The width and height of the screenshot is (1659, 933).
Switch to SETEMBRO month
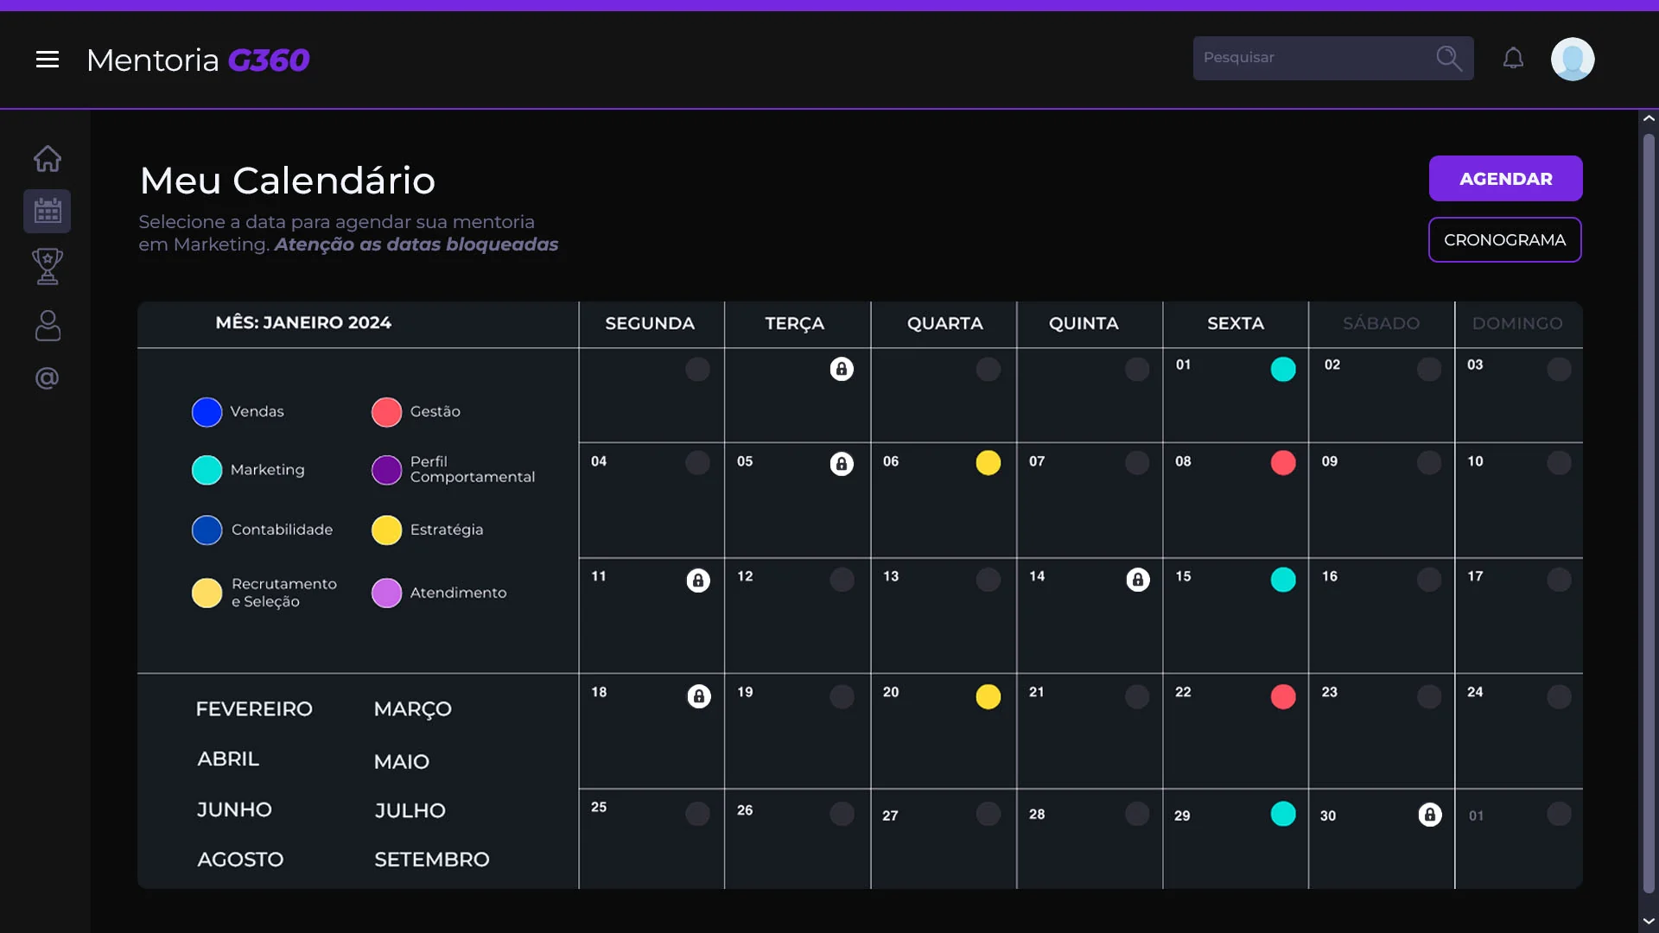click(432, 860)
